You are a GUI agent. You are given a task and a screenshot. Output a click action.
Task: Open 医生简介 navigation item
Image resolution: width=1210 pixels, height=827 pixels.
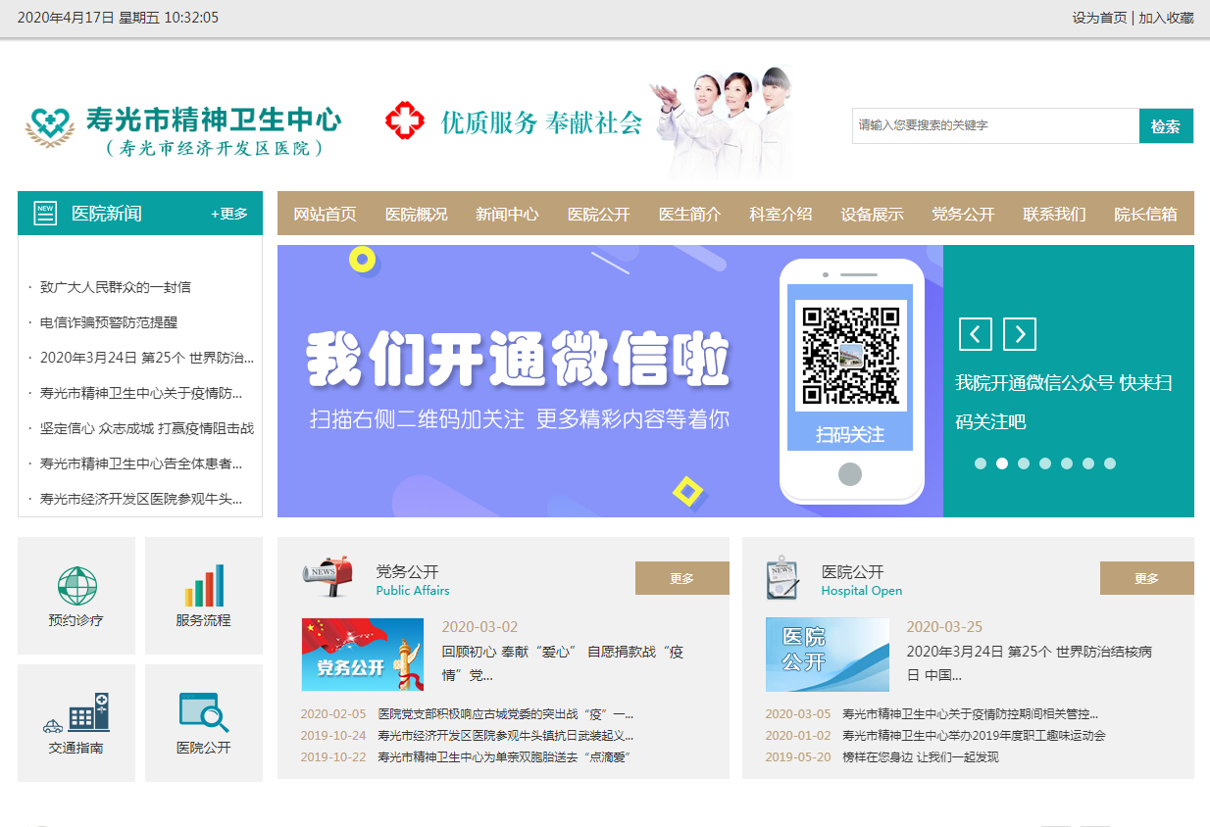(x=689, y=214)
